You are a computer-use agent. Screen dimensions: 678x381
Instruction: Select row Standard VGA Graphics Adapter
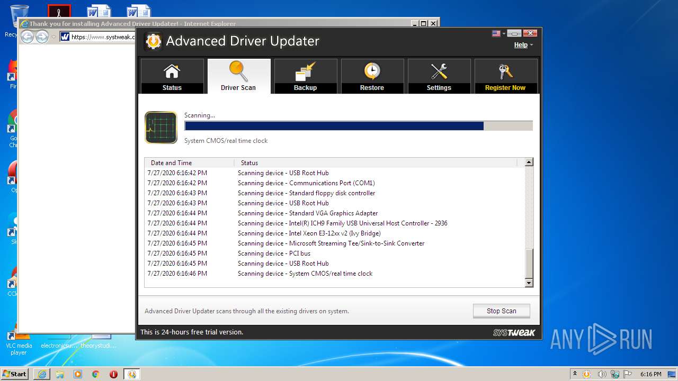click(x=335, y=213)
